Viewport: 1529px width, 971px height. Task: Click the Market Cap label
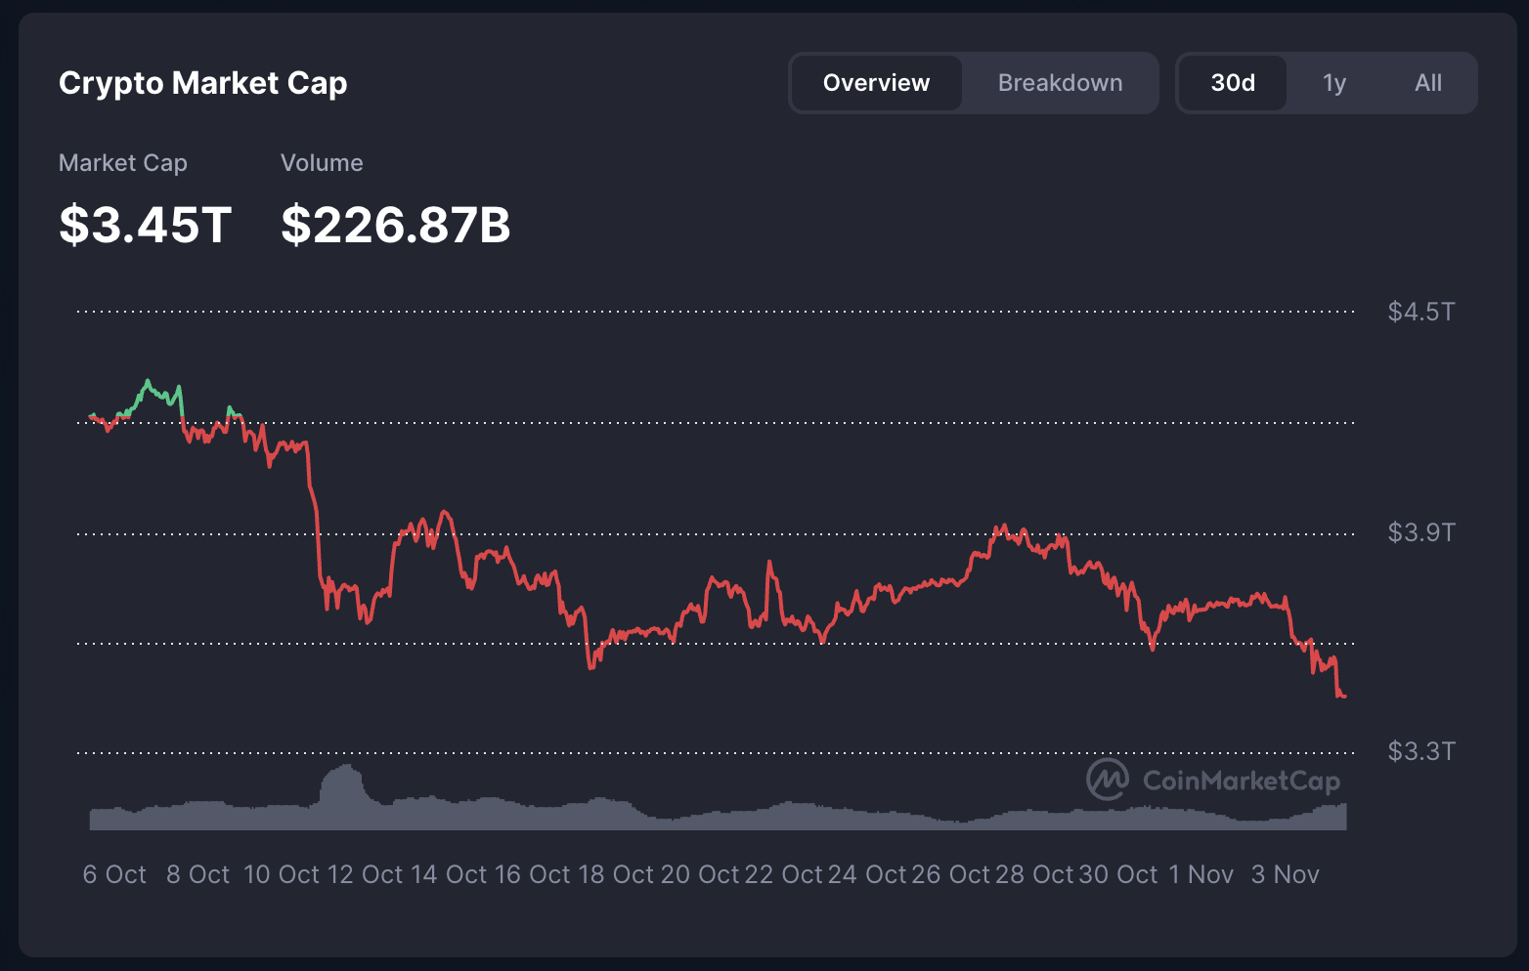coord(122,163)
